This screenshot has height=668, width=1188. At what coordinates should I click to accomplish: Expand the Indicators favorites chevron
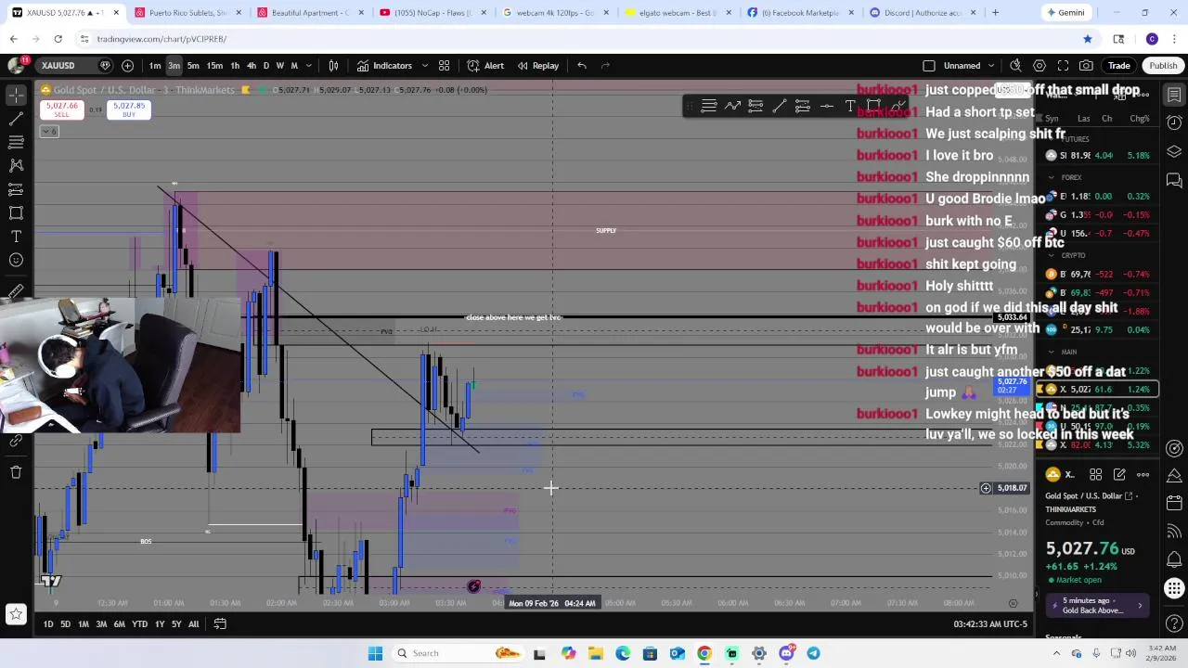tap(425, 66)
